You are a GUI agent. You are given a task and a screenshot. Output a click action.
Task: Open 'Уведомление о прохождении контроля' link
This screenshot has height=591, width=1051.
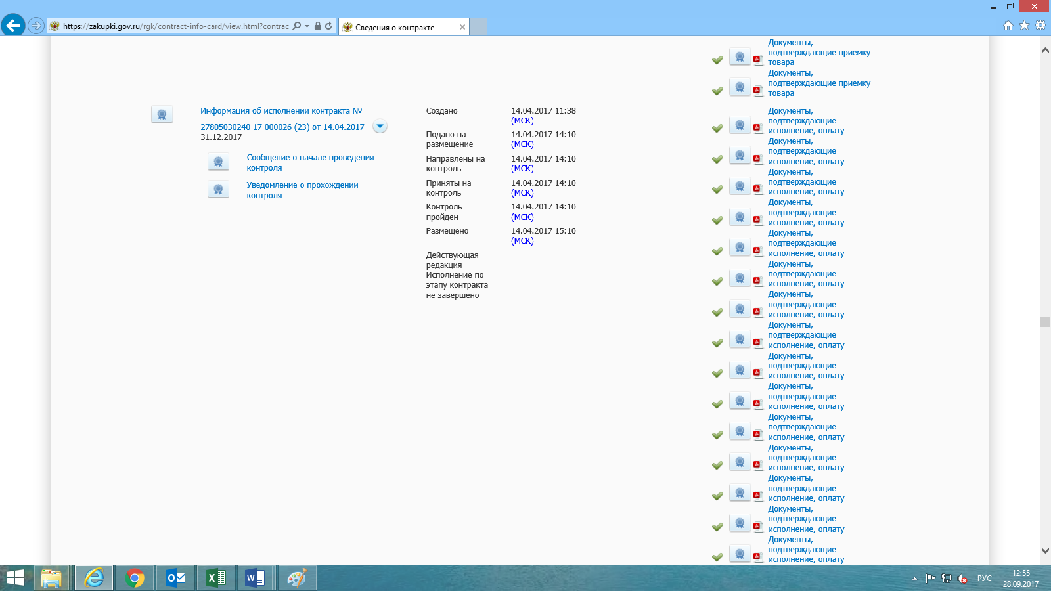[302, 190]
